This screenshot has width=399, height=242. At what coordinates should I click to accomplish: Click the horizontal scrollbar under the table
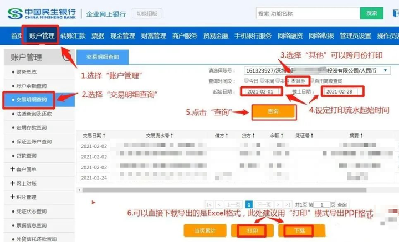pos(224,190)
